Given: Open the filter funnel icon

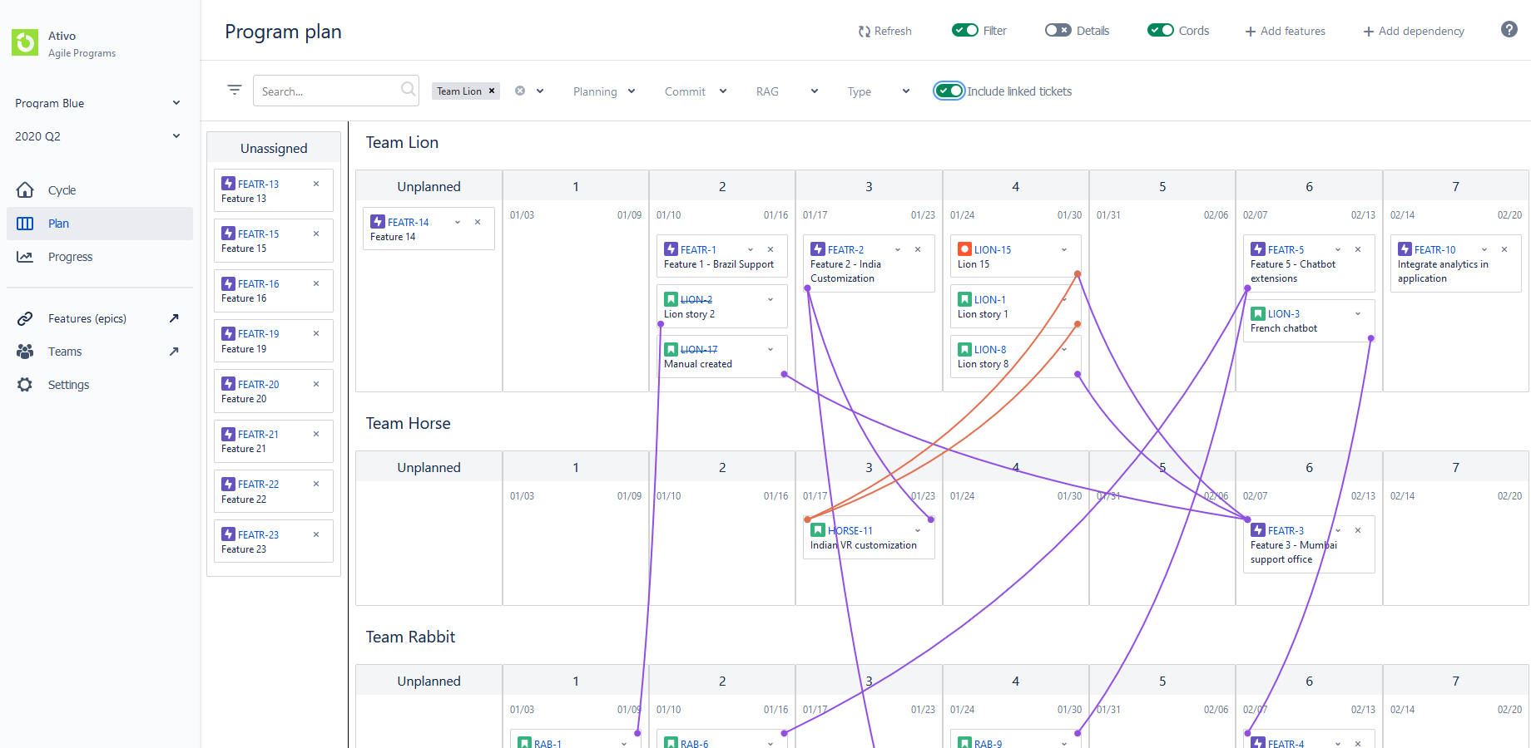Looking at the screenshot, I should coord(234,90).
